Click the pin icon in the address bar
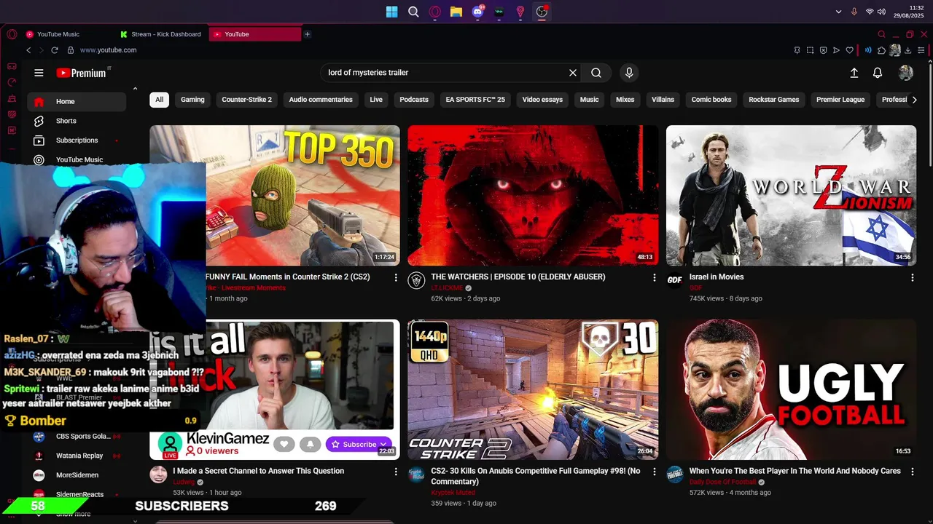The height and width of the screenshot is (524, 933). pyautogui.click(x=797, y=50)
